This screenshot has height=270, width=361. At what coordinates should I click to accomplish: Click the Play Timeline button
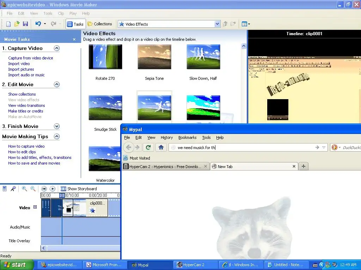pyautogui.click(x=53, y=189)
